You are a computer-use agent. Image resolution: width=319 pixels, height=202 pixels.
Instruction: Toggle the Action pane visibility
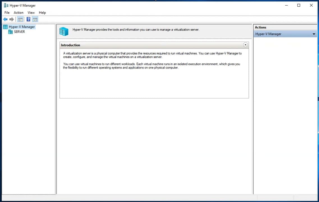point(35,19)
